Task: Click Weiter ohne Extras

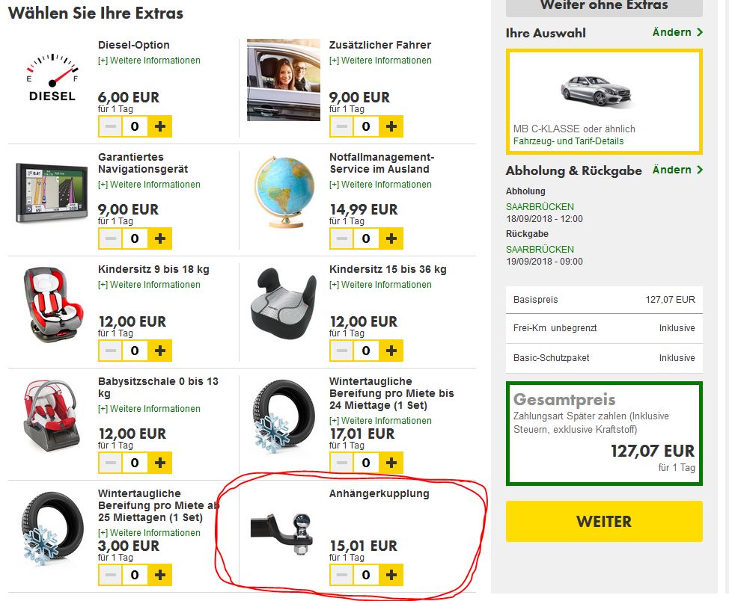Action: [x=603, y=5]
